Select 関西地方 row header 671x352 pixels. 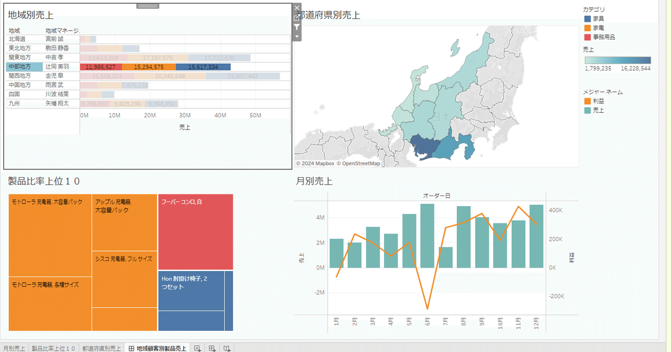pos(25,76)
